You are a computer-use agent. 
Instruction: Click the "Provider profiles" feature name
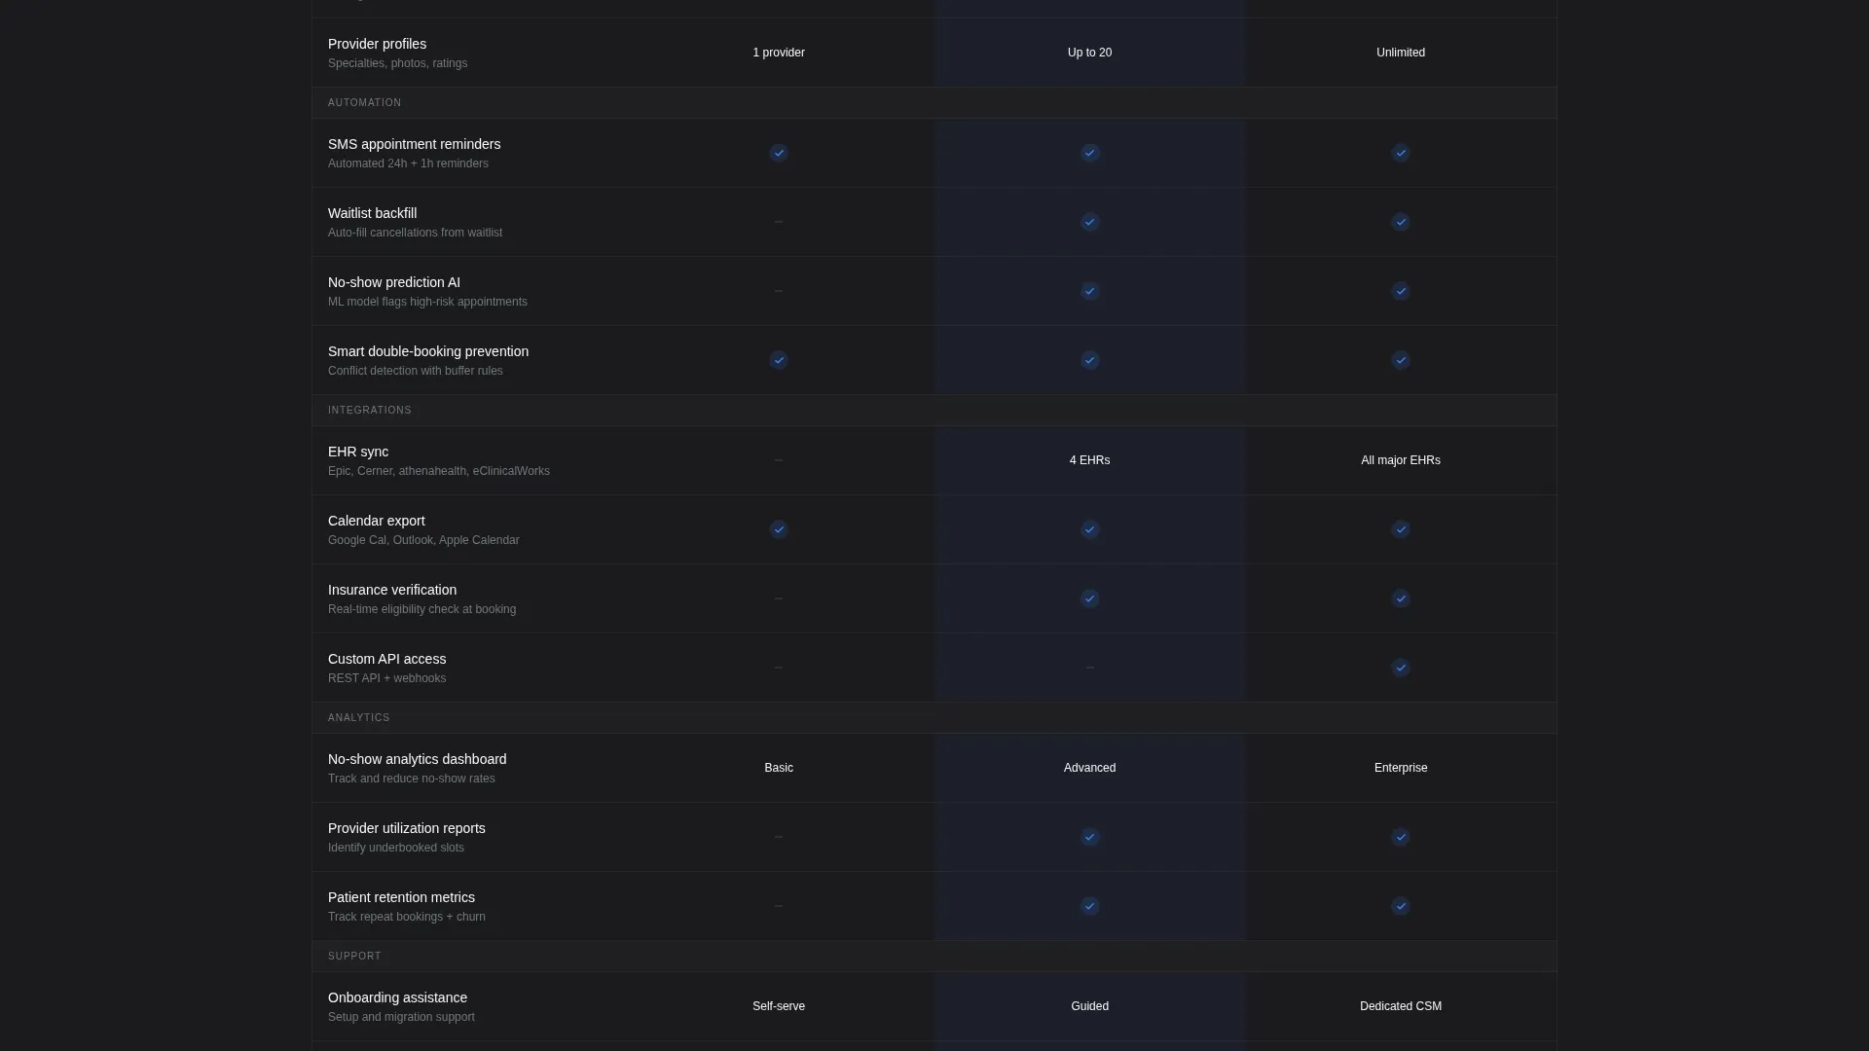pyautogui.click(x=377, y=44)
